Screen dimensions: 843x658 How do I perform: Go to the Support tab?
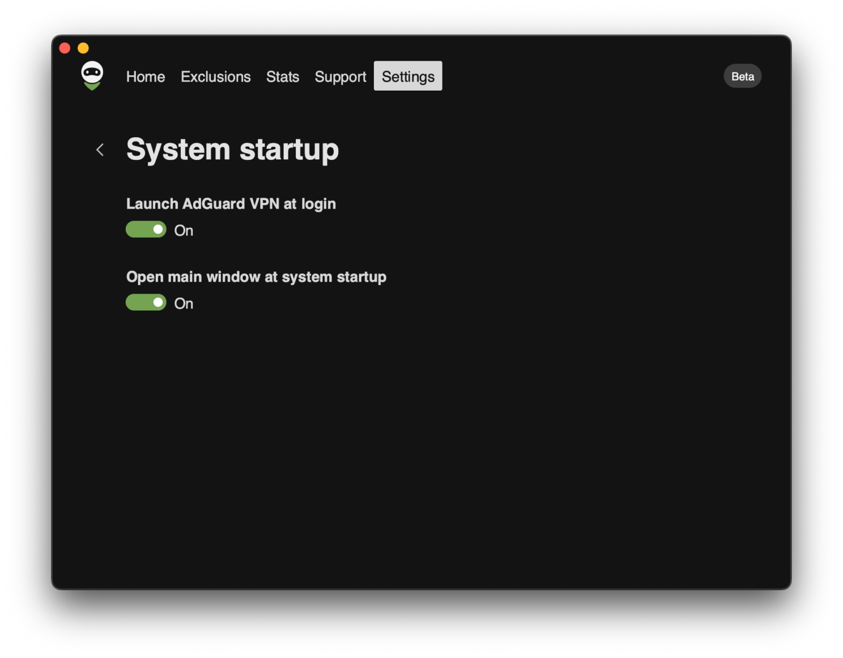(340, 76)
